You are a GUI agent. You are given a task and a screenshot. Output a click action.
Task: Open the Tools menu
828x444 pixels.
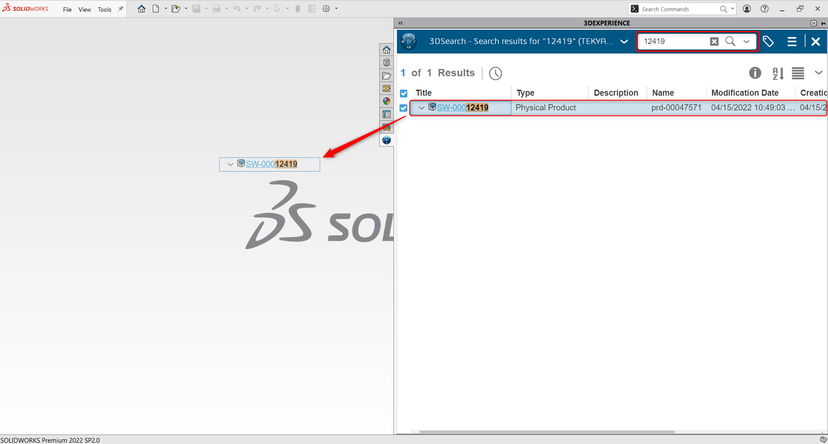(x=104, y=9)
